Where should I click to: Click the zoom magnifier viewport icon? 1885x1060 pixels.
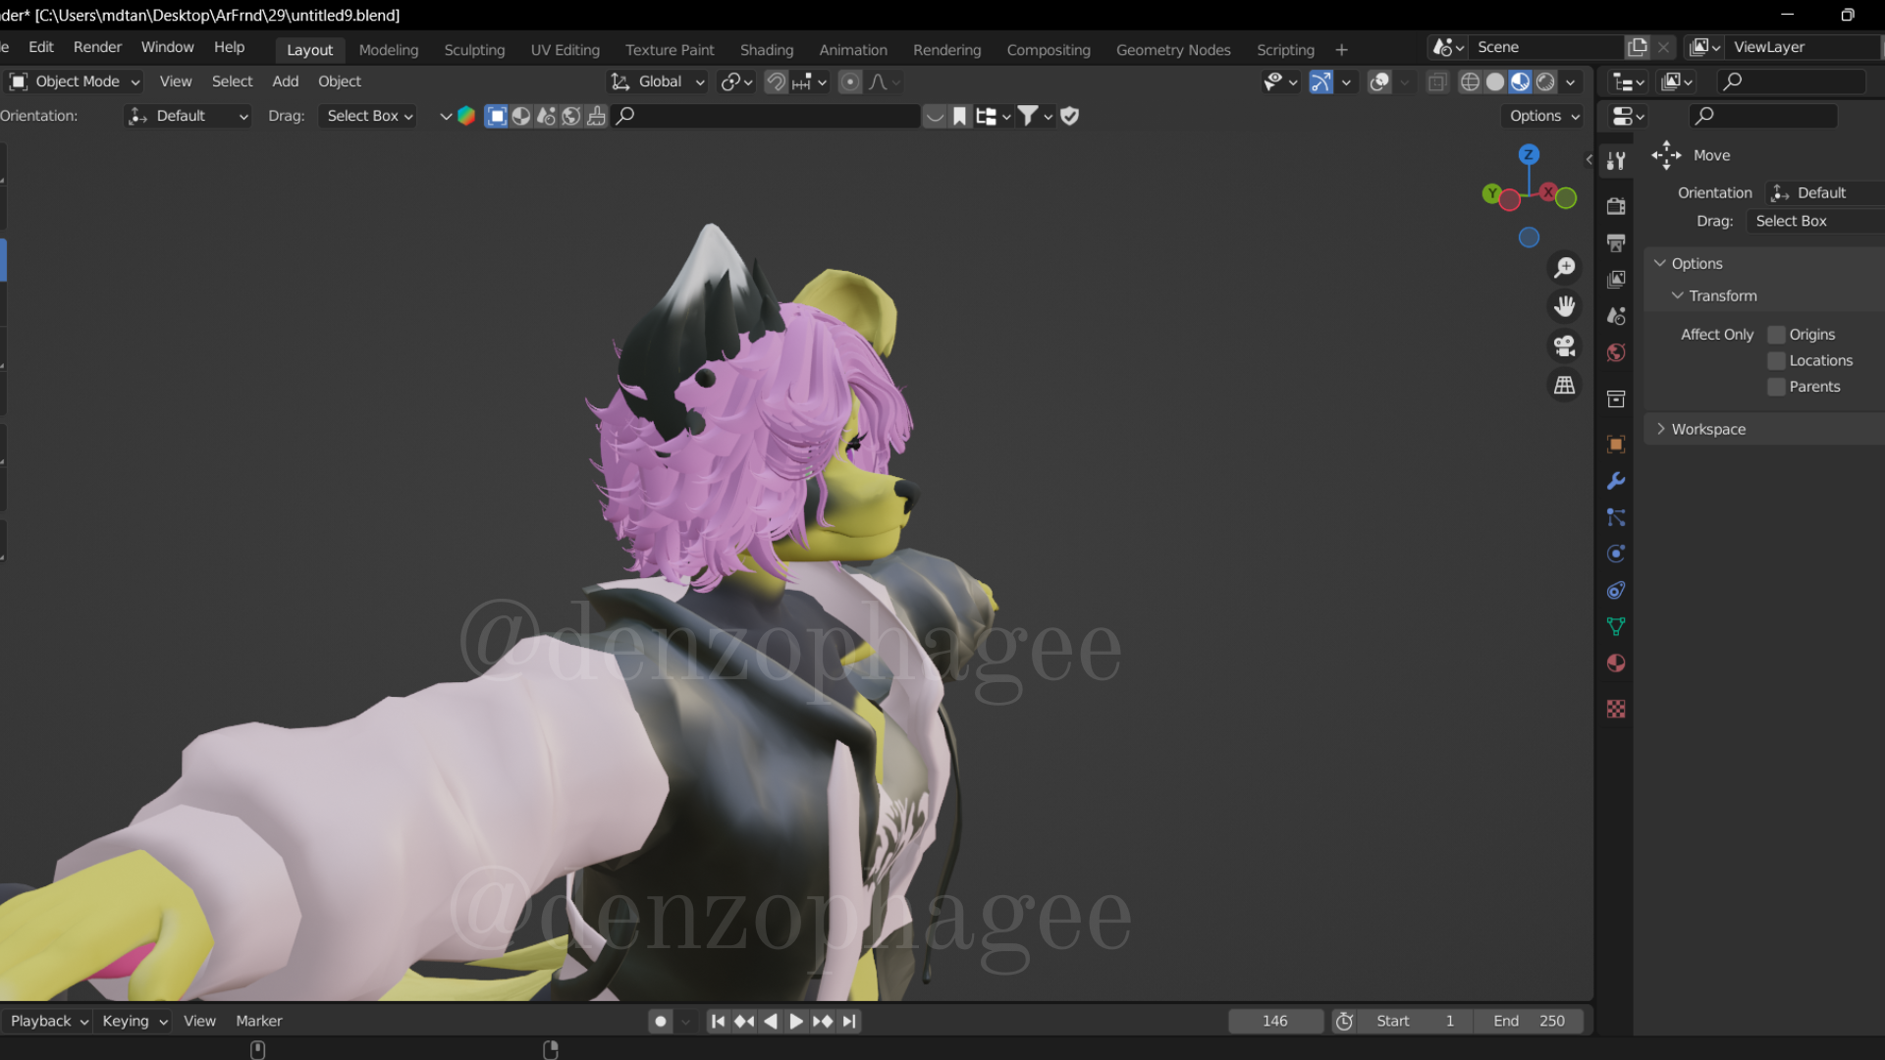[x=1565, y=267]
